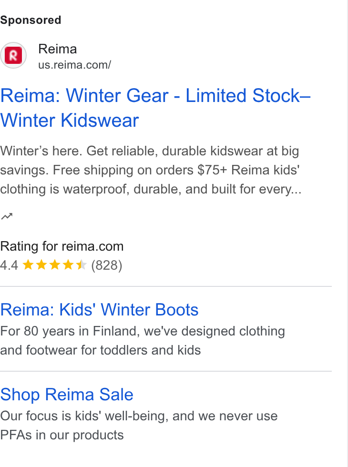Click "Winter Kidswear" on headline's second line

point(70,121)
